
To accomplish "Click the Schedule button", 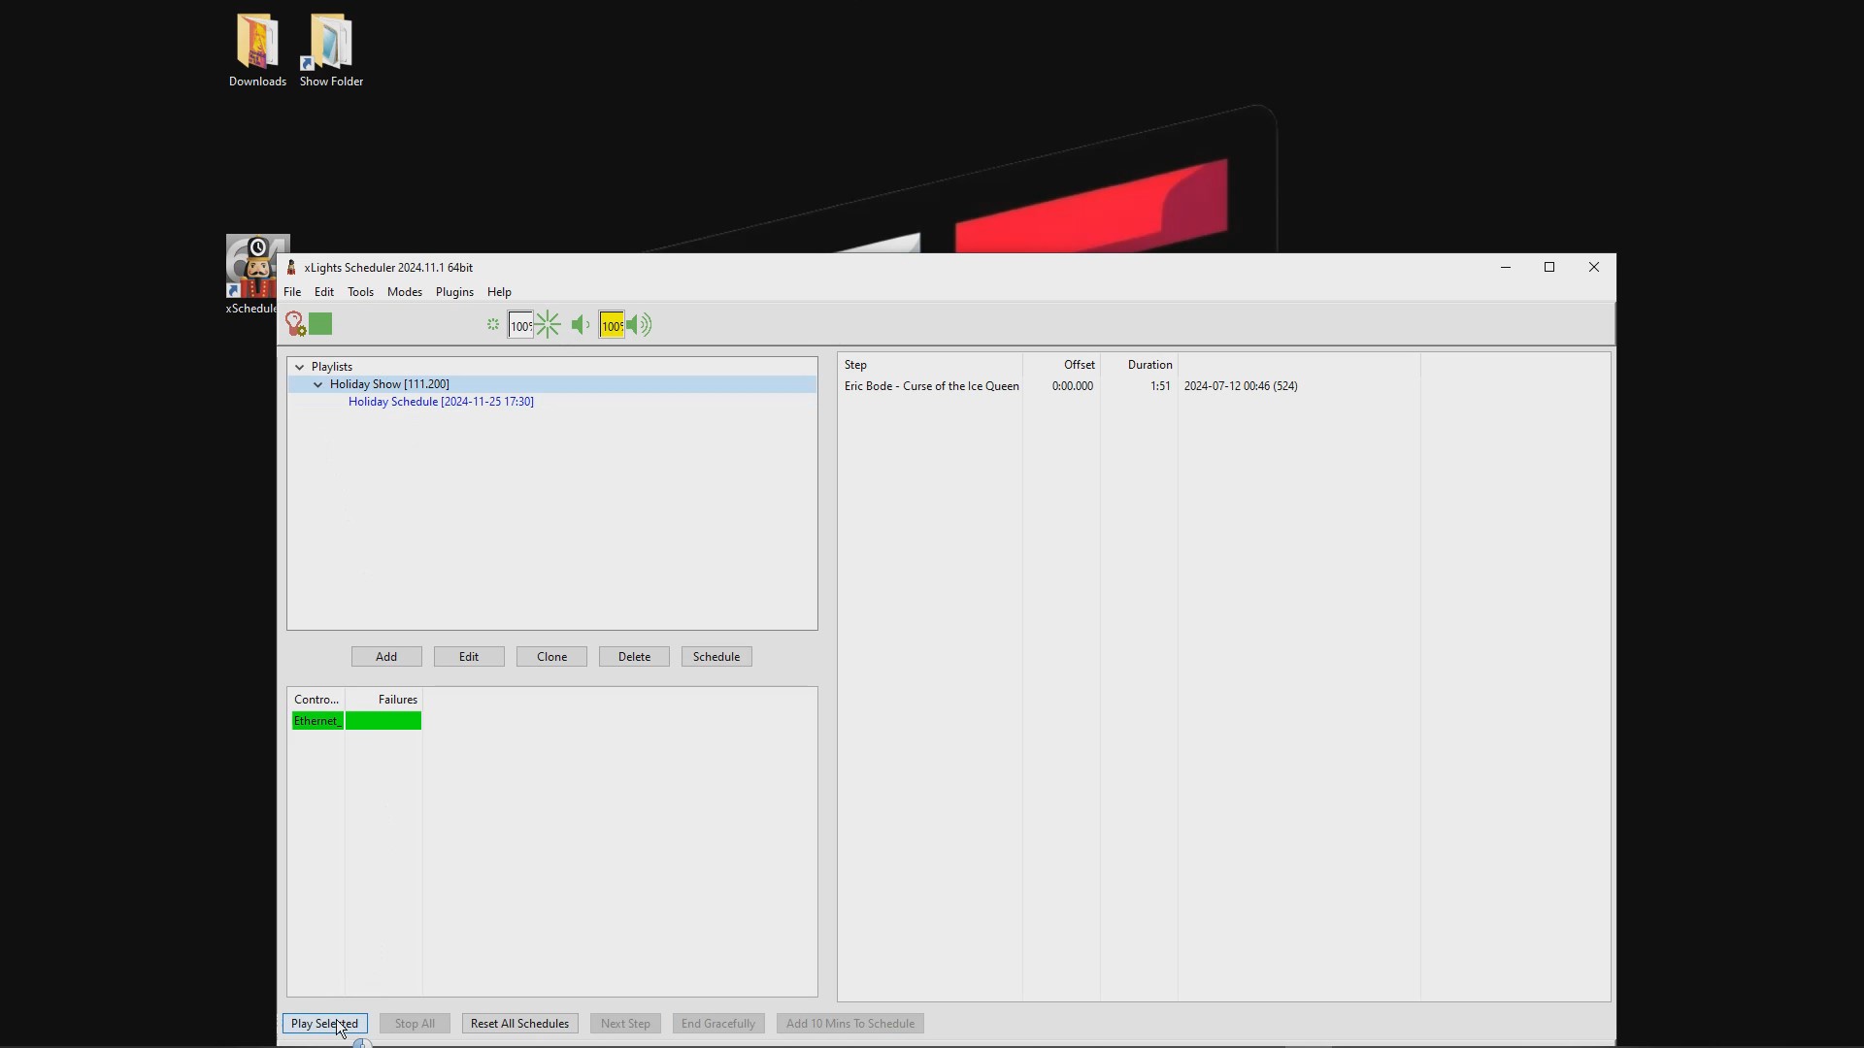I will pyautogui.click(x=716, y=657).
